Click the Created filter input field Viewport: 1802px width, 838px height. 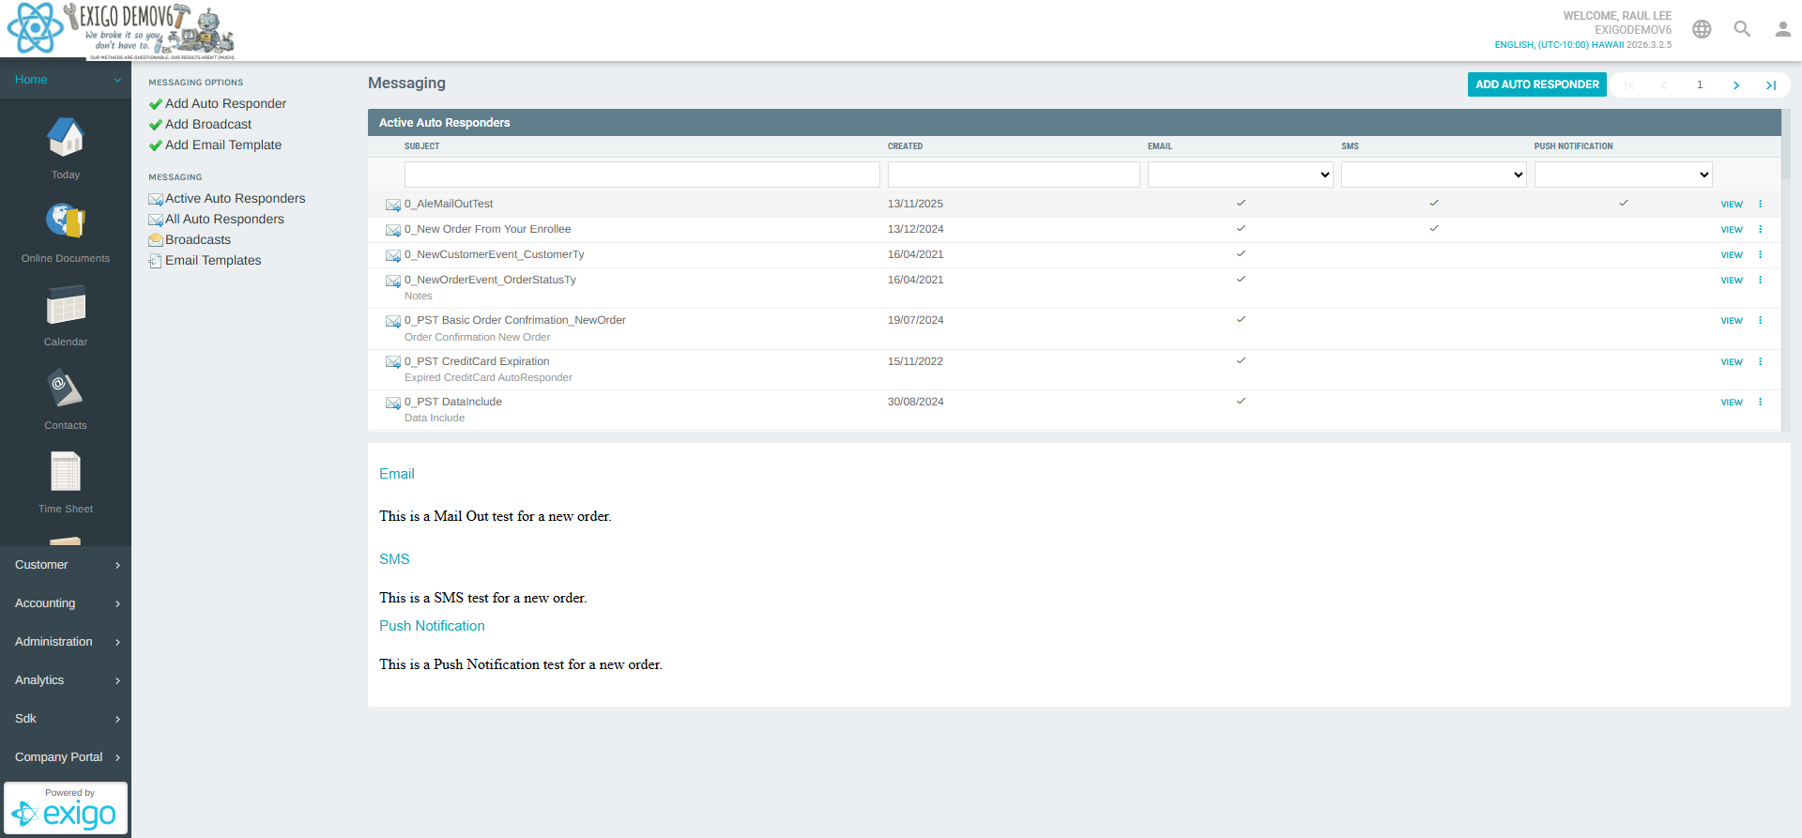click(x=1014, y=175)
